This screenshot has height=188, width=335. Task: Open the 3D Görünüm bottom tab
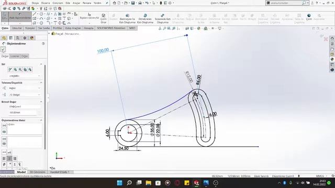(x=38, y=172)
